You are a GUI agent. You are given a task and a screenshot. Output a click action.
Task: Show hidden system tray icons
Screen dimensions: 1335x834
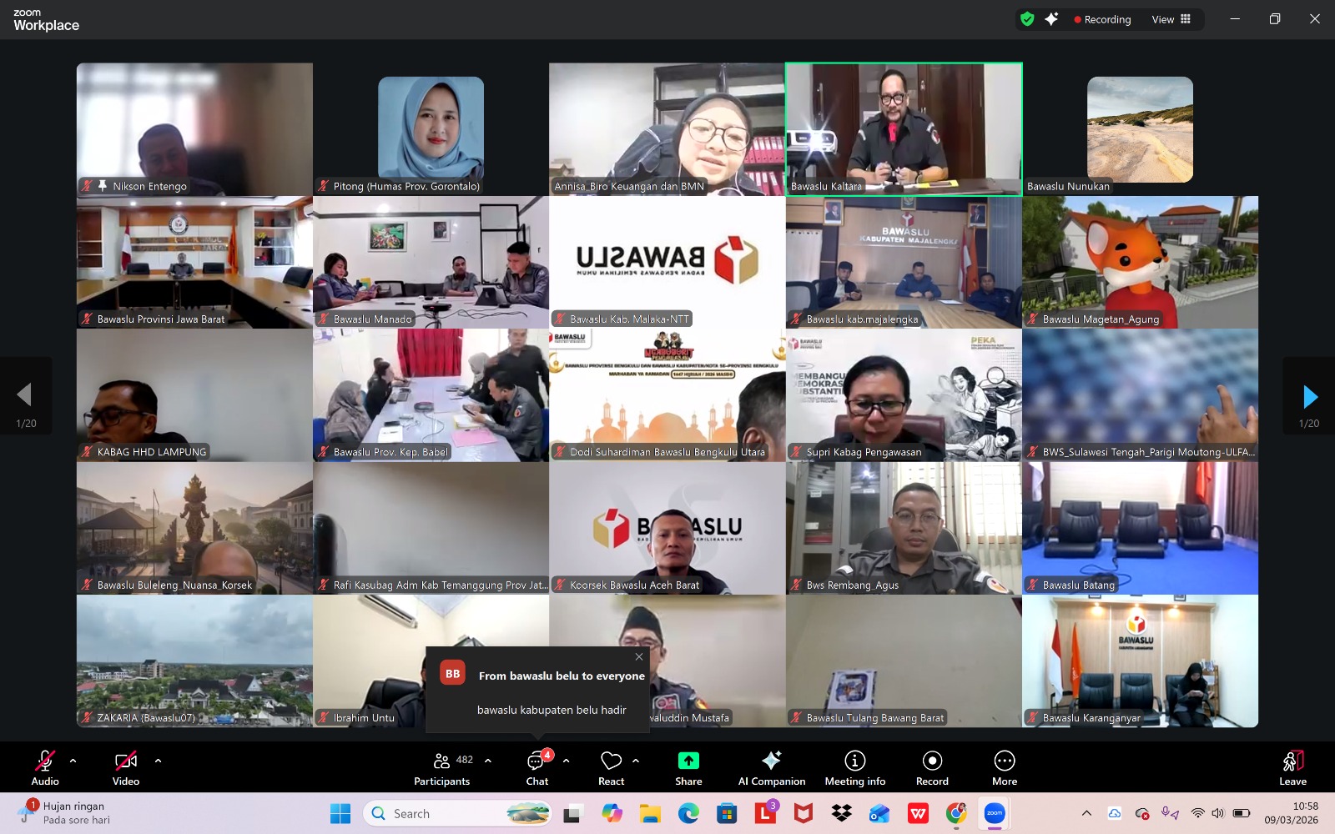1086,813
